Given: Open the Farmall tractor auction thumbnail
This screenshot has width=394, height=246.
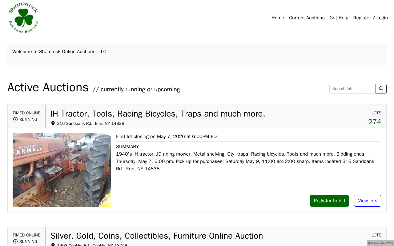Looking at the screenshot, I should pyautogui.click(x=62, y=170).
